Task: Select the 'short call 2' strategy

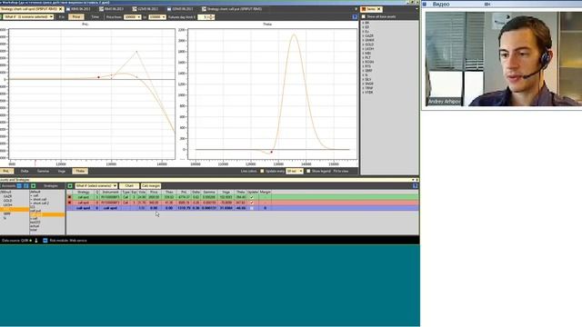Action: pyautogui.click(x=40, y=203)
